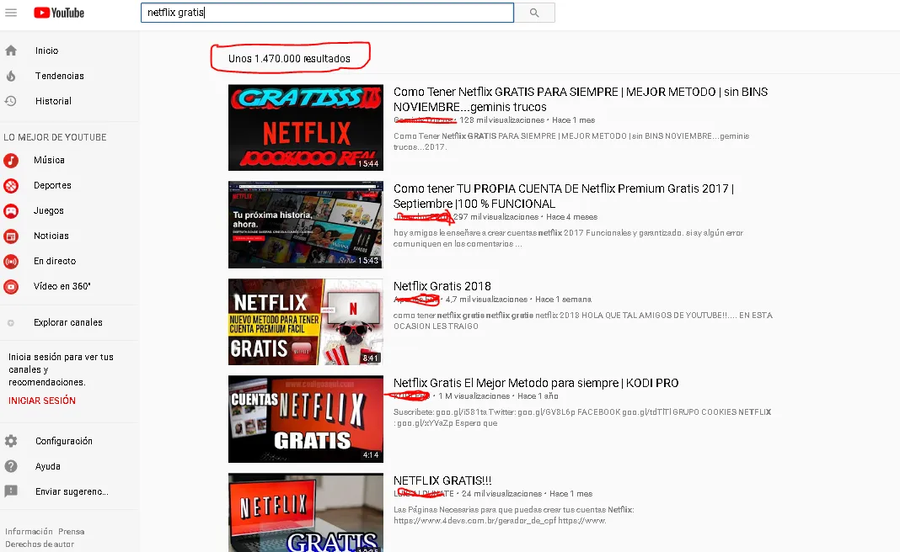Open Juegos channel

[x=49, y=210]
